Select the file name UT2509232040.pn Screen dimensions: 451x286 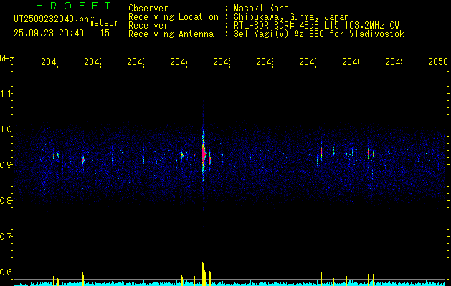(x=51, y=19)
